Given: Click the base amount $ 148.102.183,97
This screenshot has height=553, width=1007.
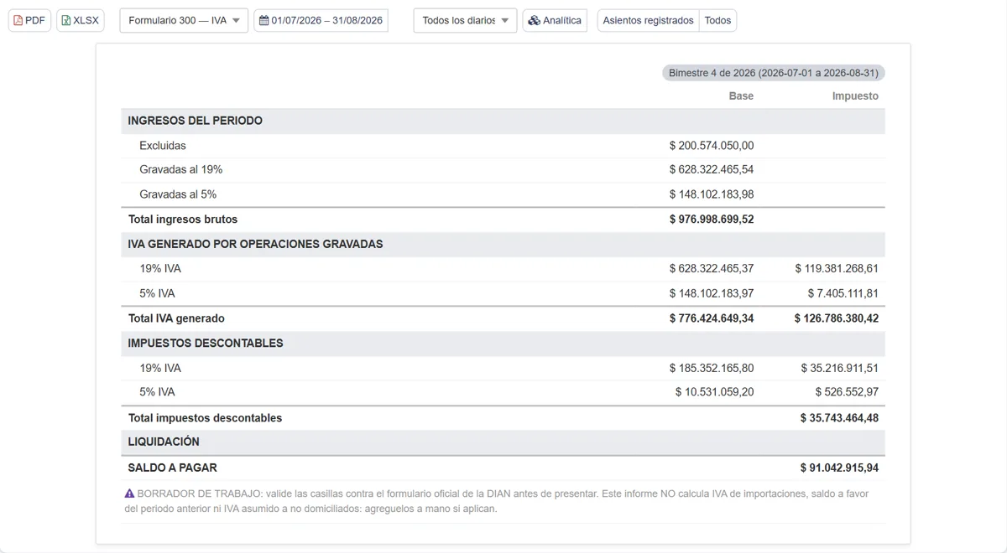Looking at the screenshot, I should pos(712,294).
